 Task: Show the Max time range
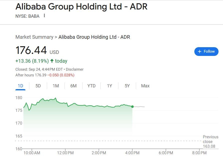point(145,86)
